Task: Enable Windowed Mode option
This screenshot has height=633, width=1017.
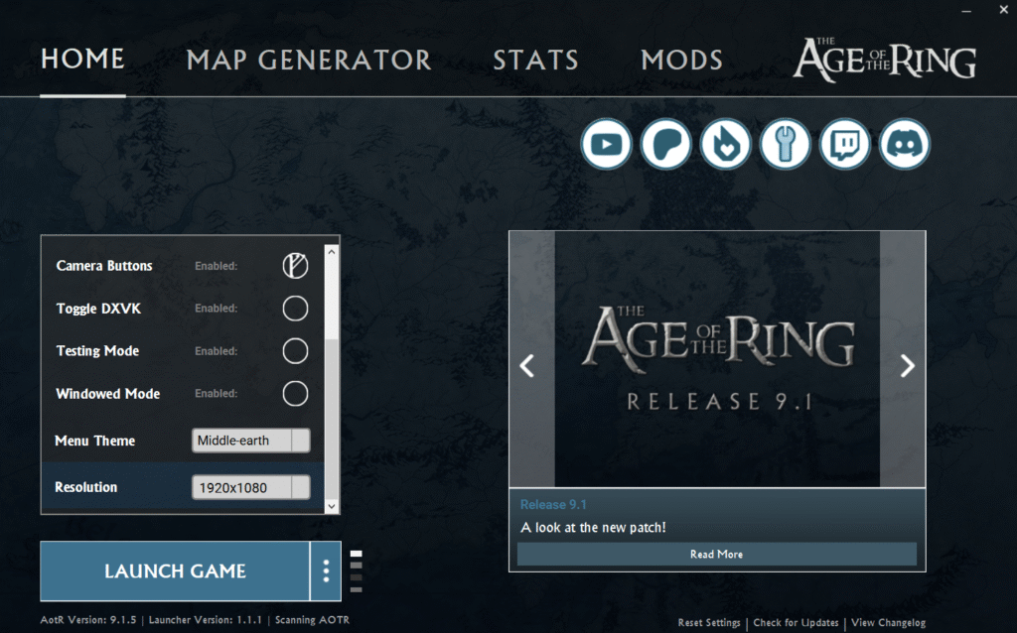Action: pos(295,393)
